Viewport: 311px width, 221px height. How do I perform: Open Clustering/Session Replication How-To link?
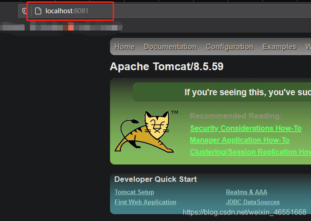click(251, 152)
